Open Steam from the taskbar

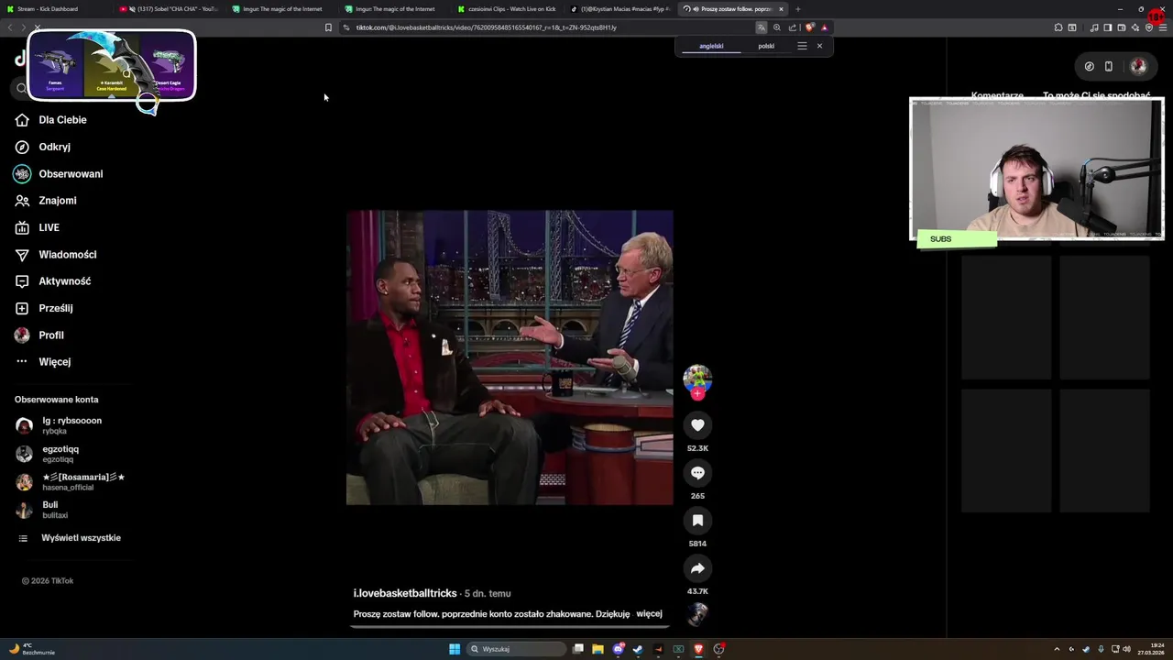pyautogui.click(x=638, y=649)
